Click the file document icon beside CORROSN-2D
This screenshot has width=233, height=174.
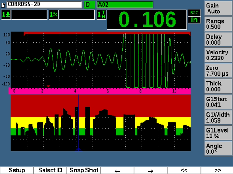(x=3, y=5)
